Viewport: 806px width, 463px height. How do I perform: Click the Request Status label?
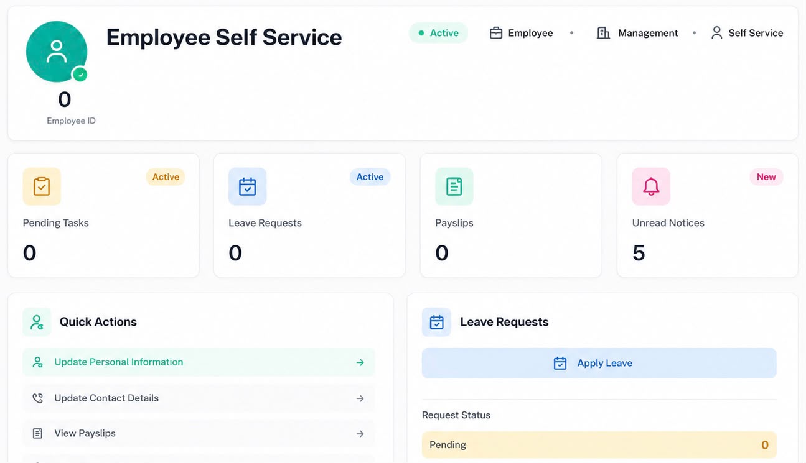[456, 415]
